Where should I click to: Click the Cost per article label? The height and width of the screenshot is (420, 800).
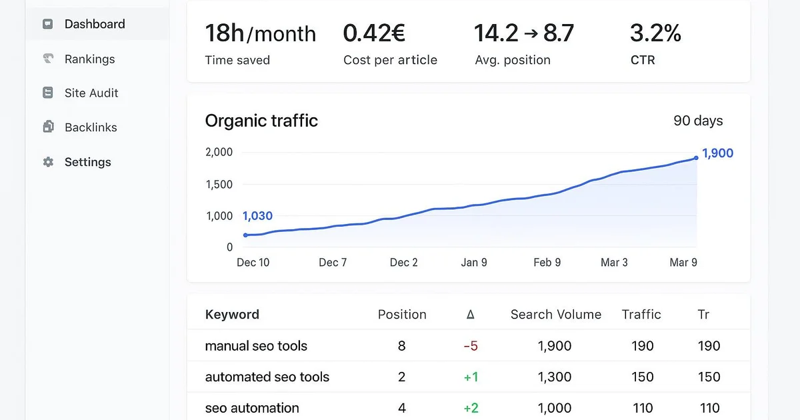(x=390, y=60)
